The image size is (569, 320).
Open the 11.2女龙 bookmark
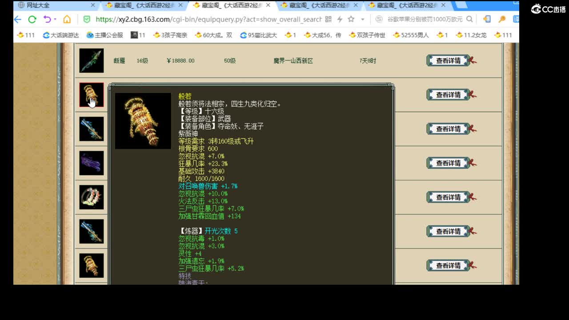coord(471,35)
